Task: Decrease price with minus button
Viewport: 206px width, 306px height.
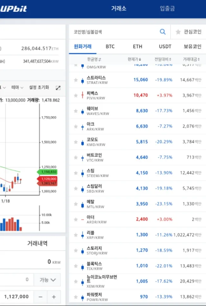Action: coord(40,297)
